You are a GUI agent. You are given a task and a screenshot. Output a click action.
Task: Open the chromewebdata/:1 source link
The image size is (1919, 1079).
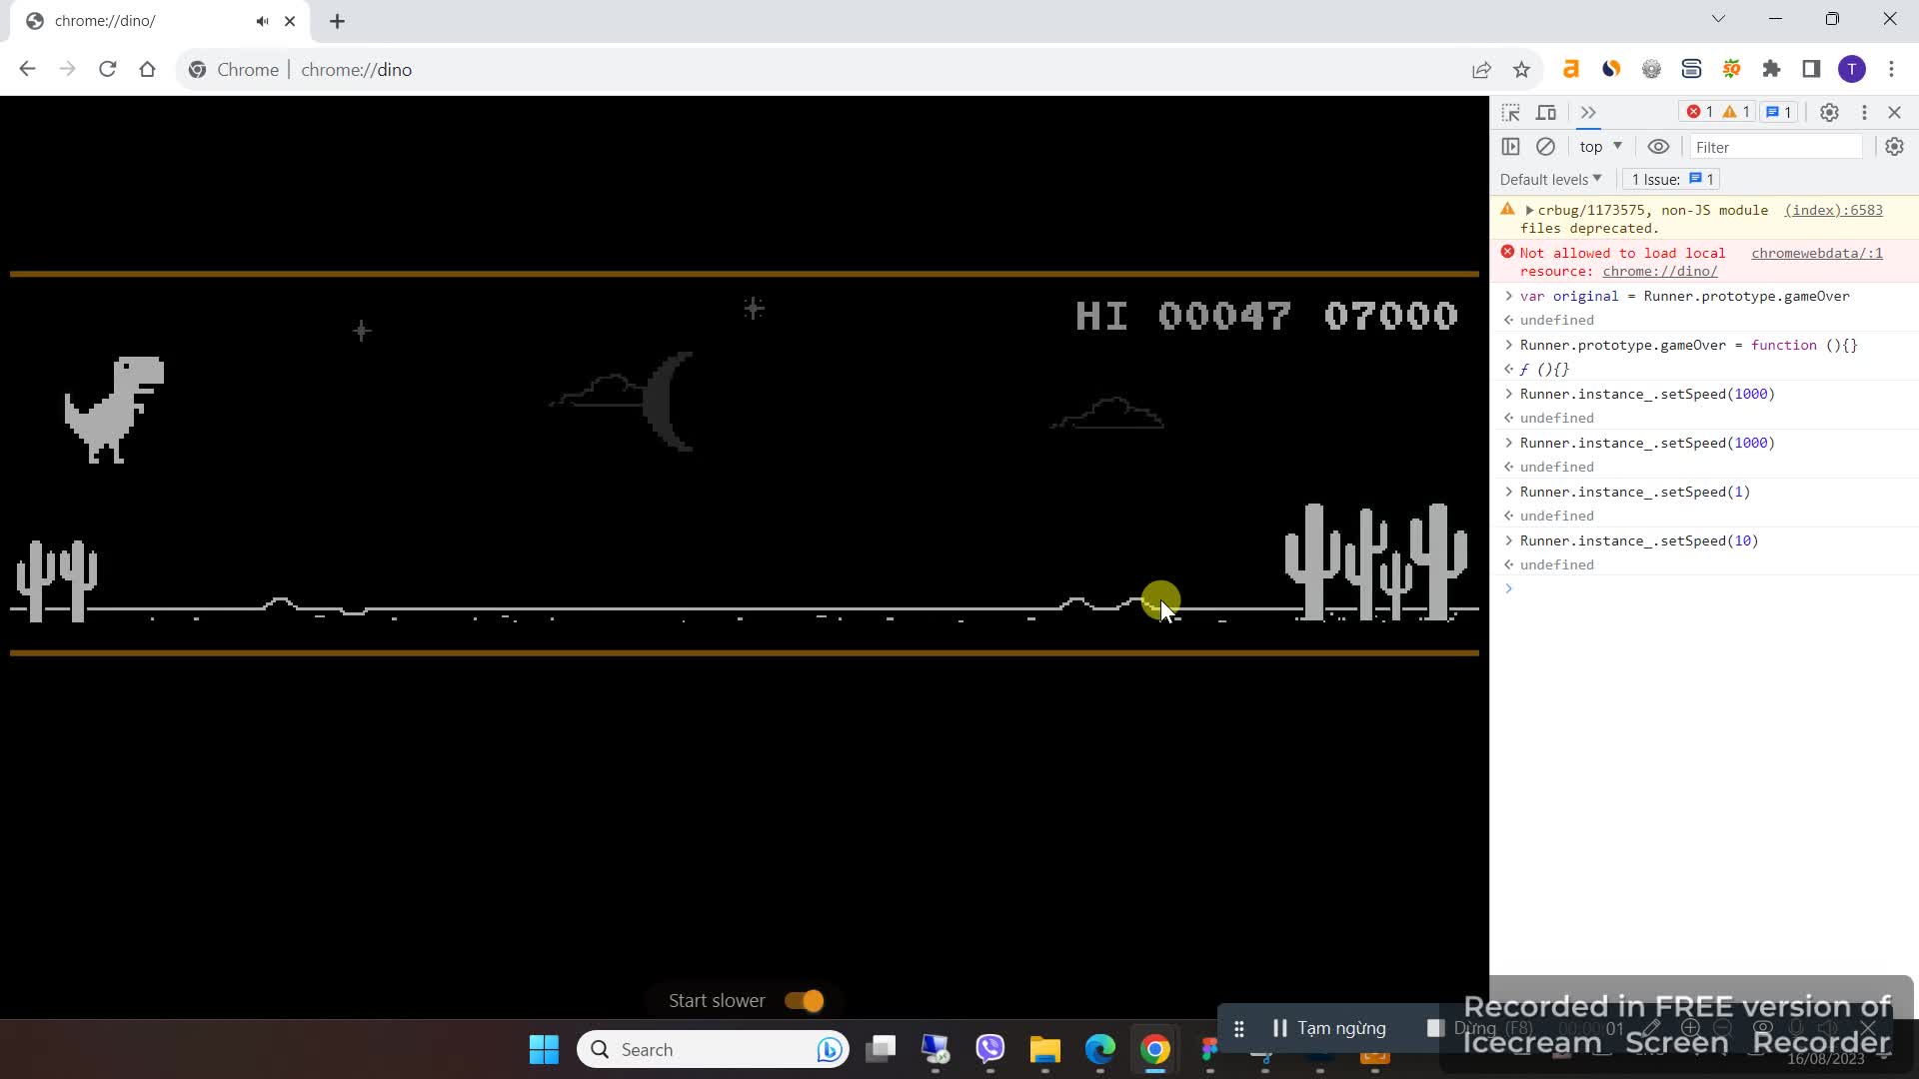(1816, 253)
